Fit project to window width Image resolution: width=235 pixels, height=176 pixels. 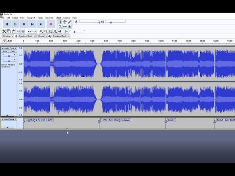click(55, 31)
